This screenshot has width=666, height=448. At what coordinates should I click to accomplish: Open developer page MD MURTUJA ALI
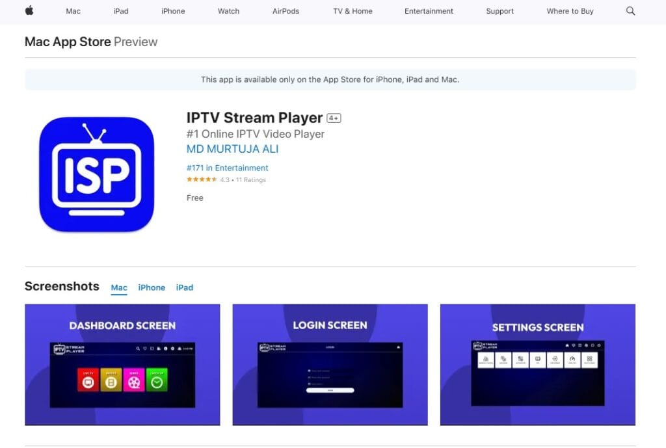tap(232, 149)
